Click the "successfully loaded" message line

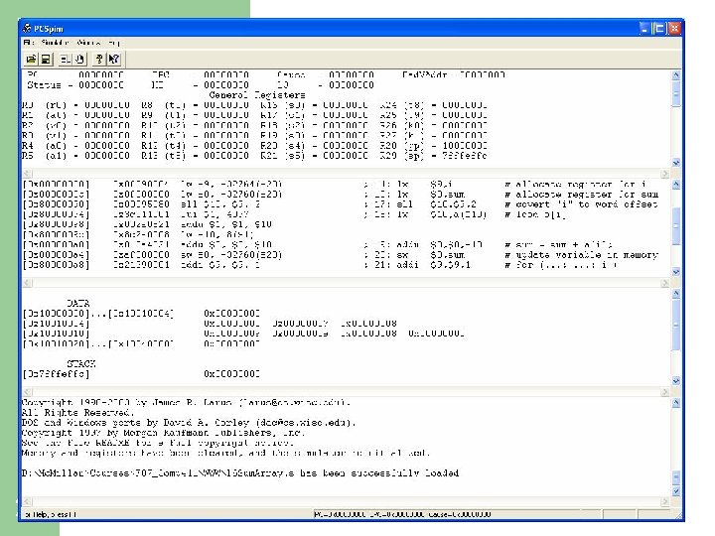coord(240,473)
